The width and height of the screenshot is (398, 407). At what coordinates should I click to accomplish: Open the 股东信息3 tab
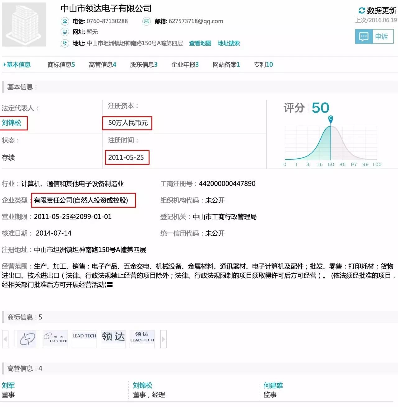(x=143, y=65)
